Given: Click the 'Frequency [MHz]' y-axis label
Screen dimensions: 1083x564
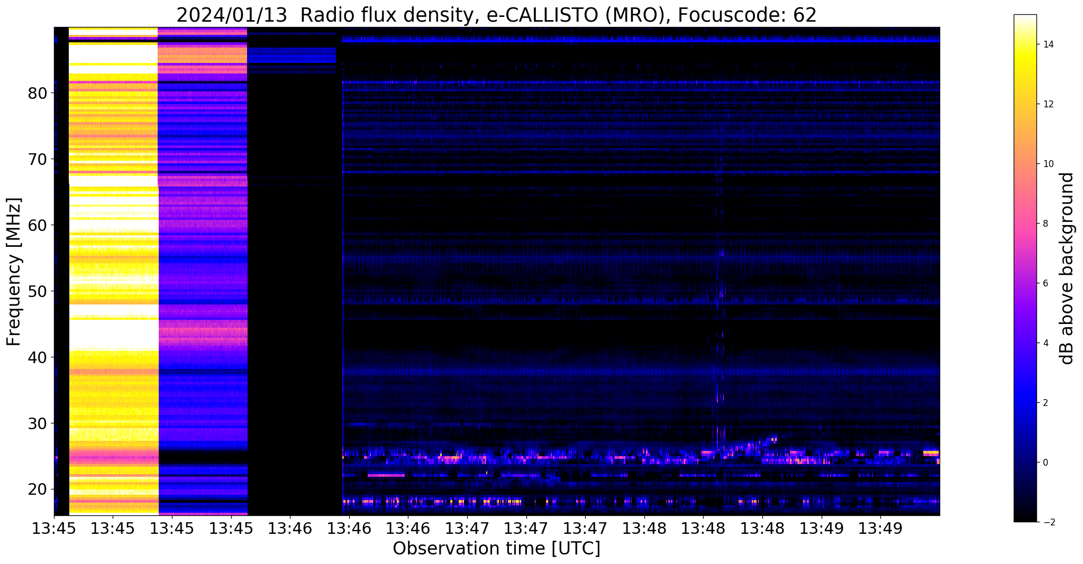Looking at the screenshot, I should click(14, 272).
